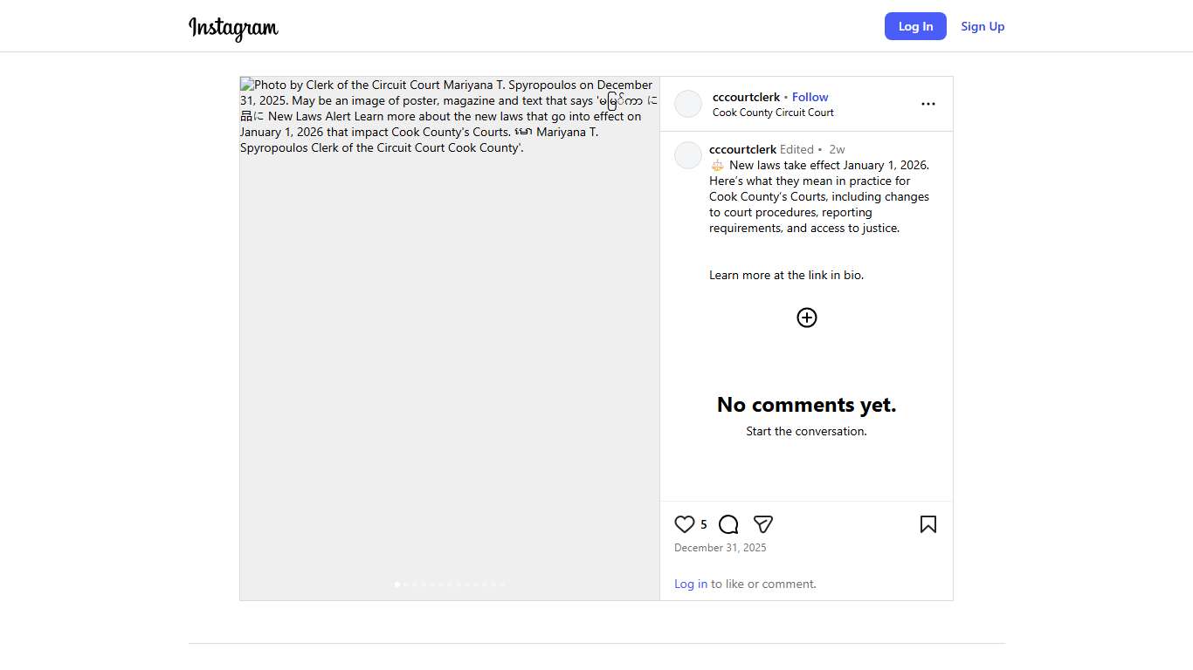Click the profile avatar in the post header
This screenshot has width=1193, height=670.
tap(688, 104)
